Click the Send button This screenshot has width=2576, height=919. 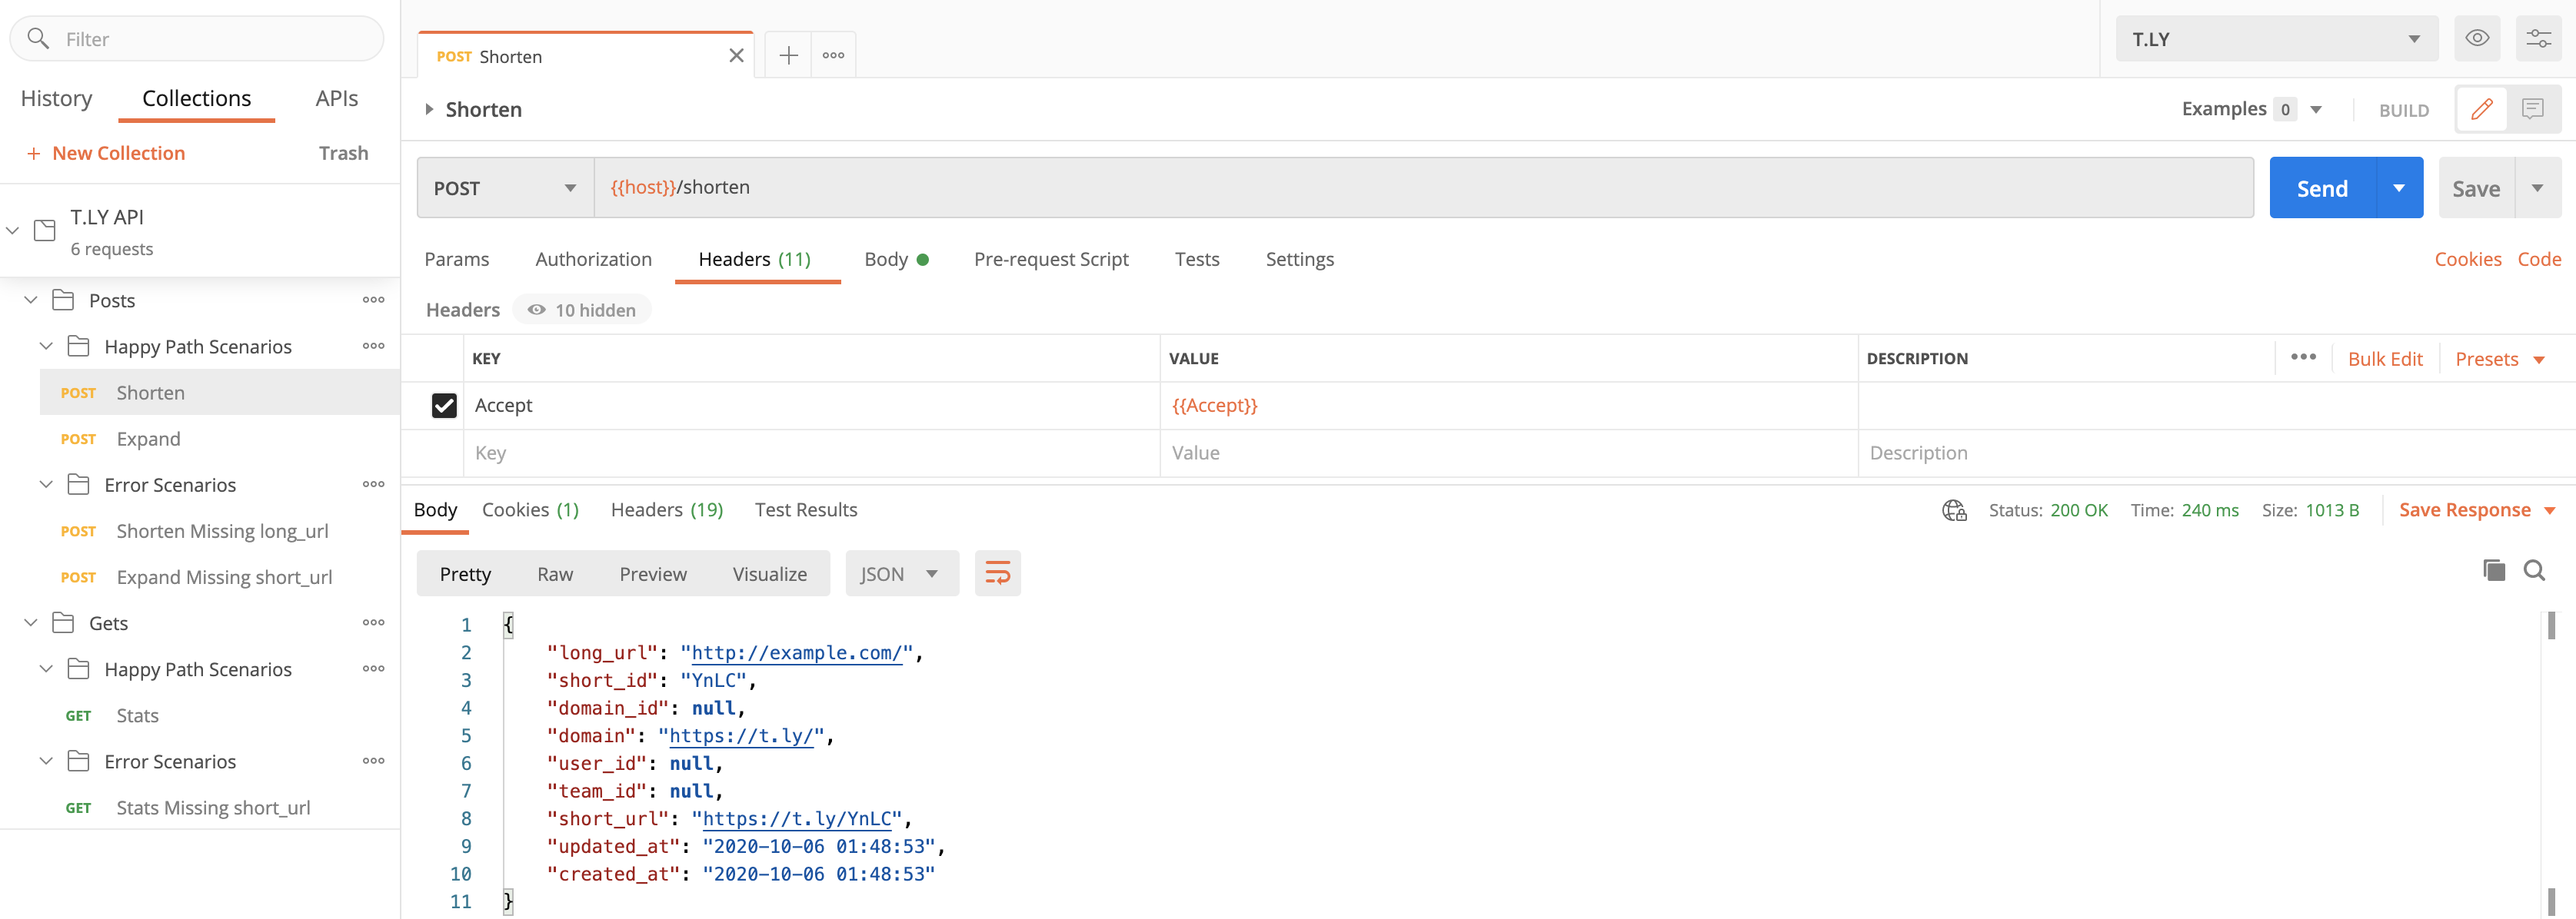(2321, 187)
